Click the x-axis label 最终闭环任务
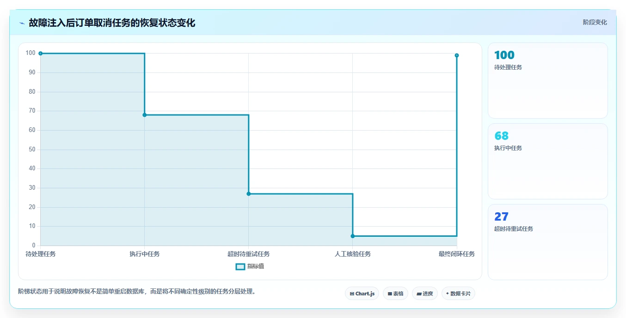The height and width of the screenshot is (318, 626). click(x=457, y=254)
